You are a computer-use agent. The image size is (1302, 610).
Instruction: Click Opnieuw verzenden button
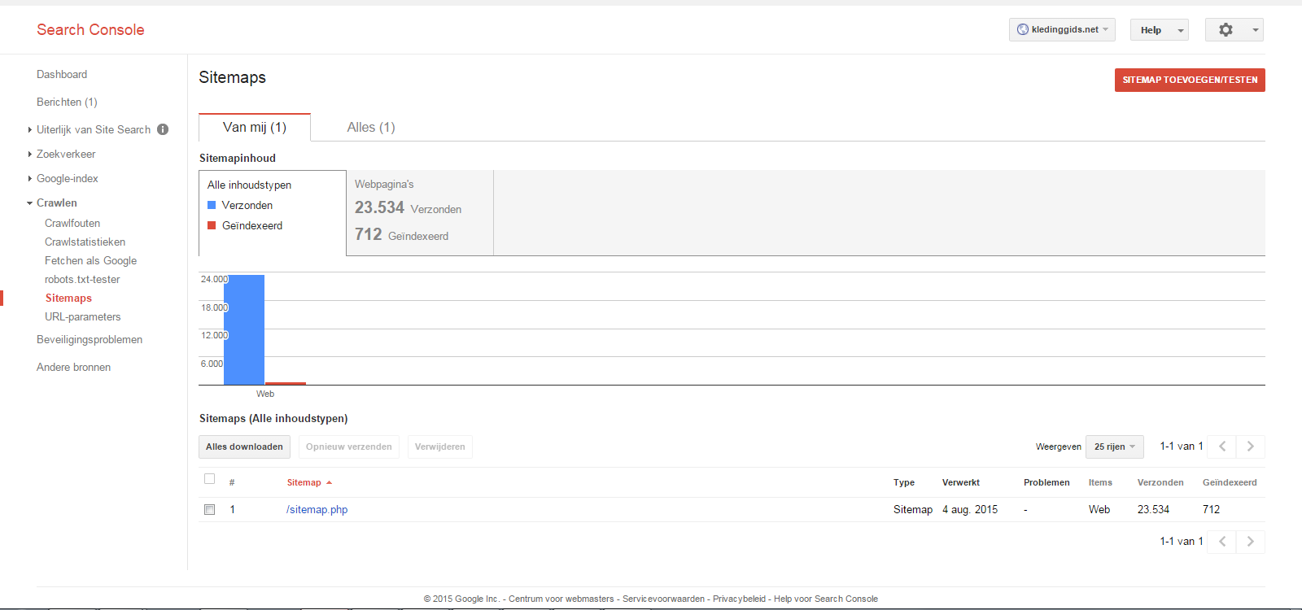(x=348, y=447)
